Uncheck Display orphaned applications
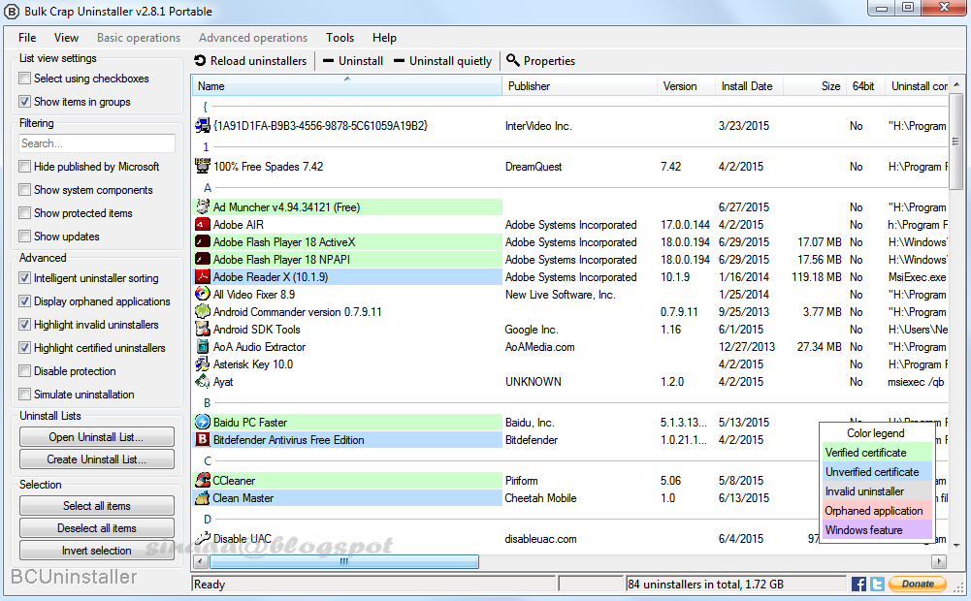The height and width of the screenshot is (601, 971). pos(25,301)
